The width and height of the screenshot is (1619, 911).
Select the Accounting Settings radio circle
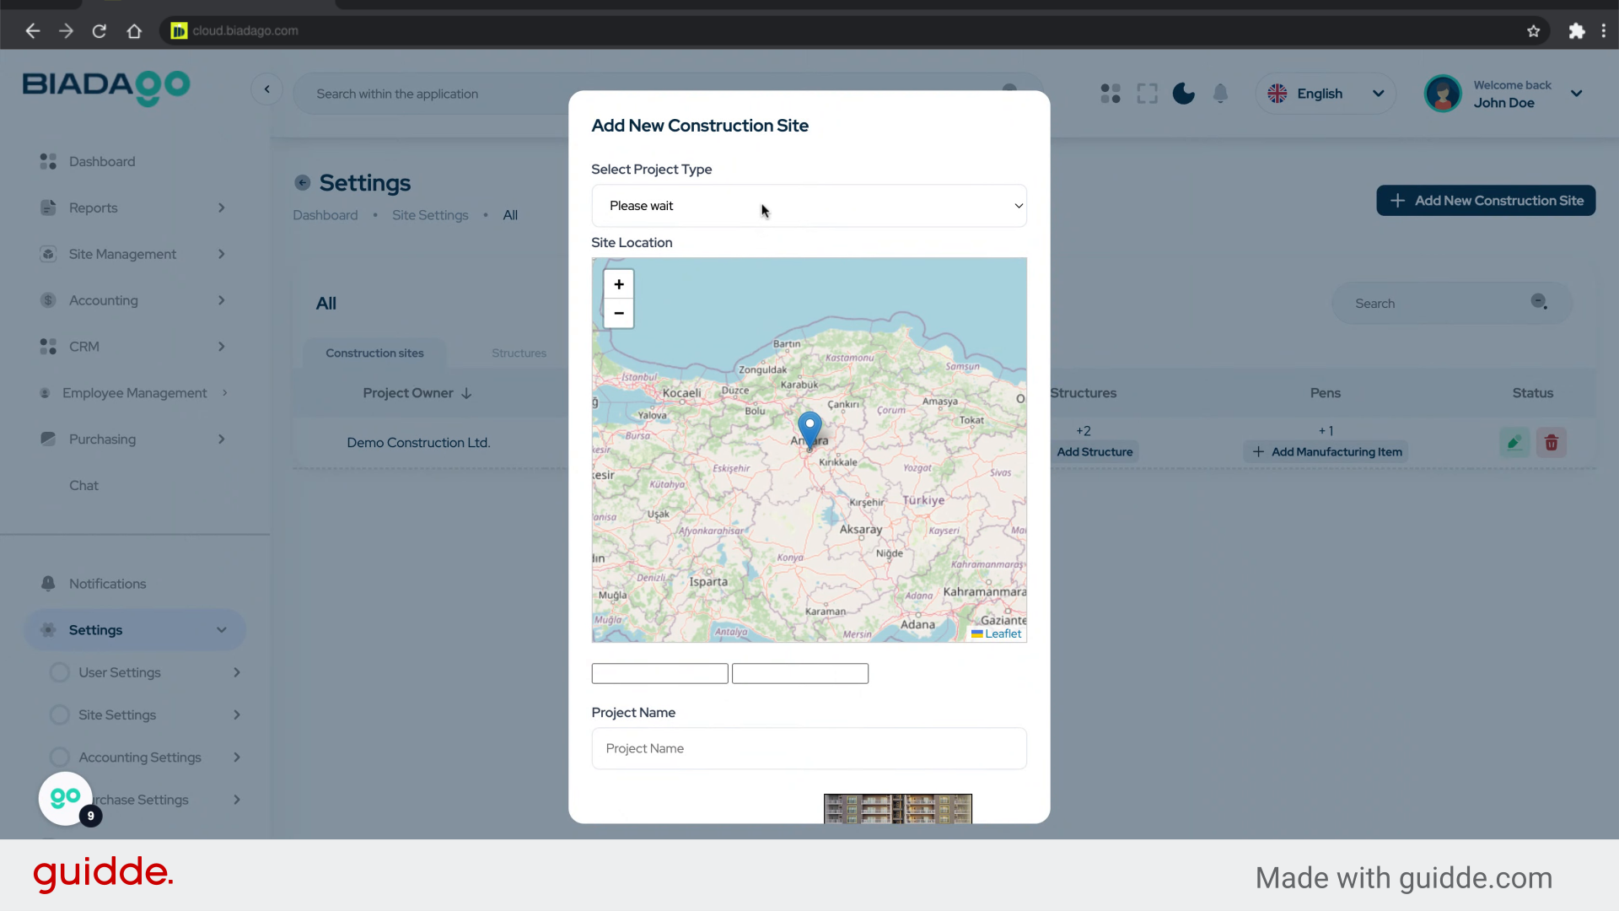point(60,757)
